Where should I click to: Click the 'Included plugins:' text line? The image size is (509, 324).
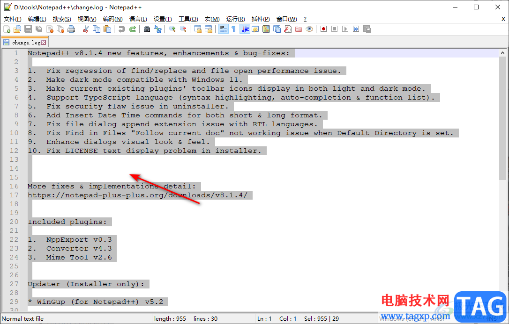click(x=67, y=222)
